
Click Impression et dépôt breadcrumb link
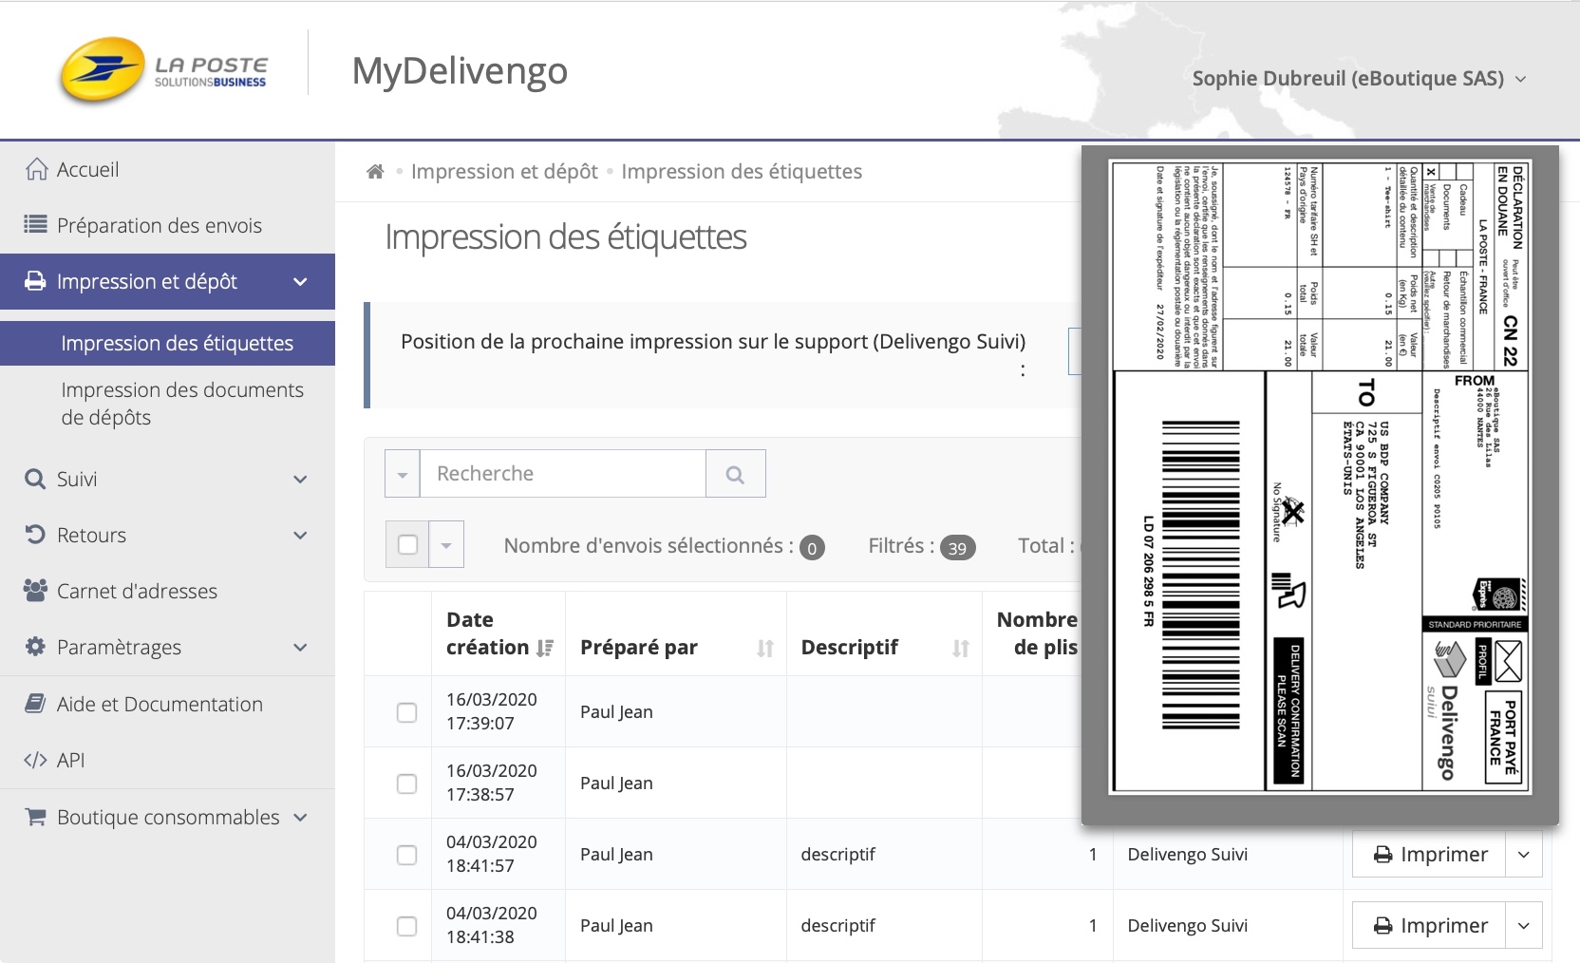(504, 172)
